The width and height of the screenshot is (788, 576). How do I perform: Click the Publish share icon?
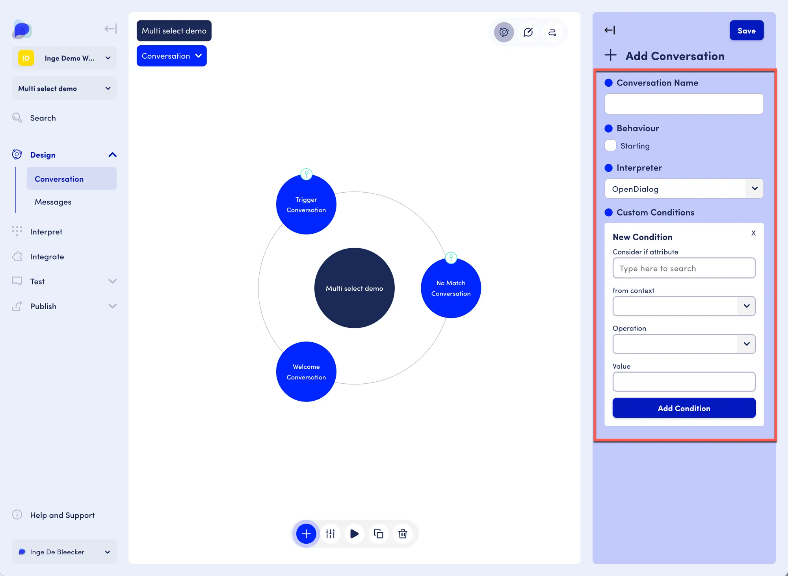tap(17, 306)
